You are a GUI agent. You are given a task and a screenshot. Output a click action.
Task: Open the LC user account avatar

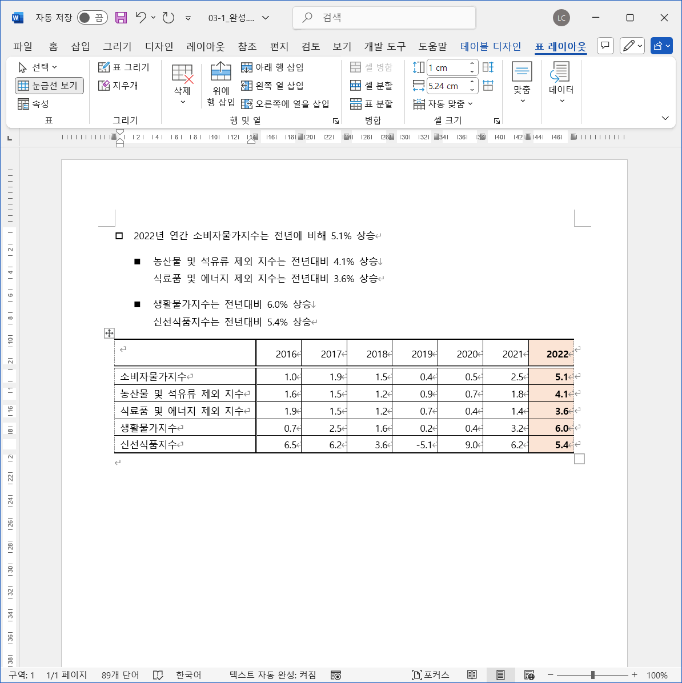click(x=561, y=18)
